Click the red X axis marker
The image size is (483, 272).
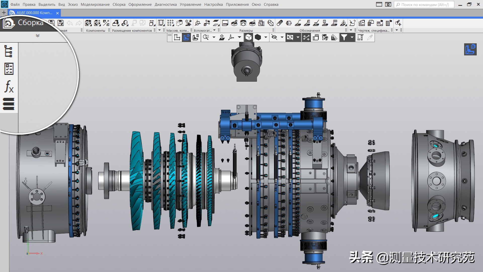(x=41, y=254)
